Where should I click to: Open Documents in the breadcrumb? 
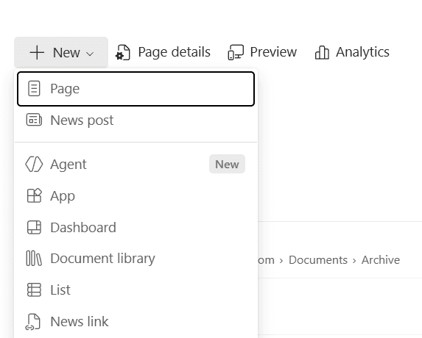tap(318, 260)
